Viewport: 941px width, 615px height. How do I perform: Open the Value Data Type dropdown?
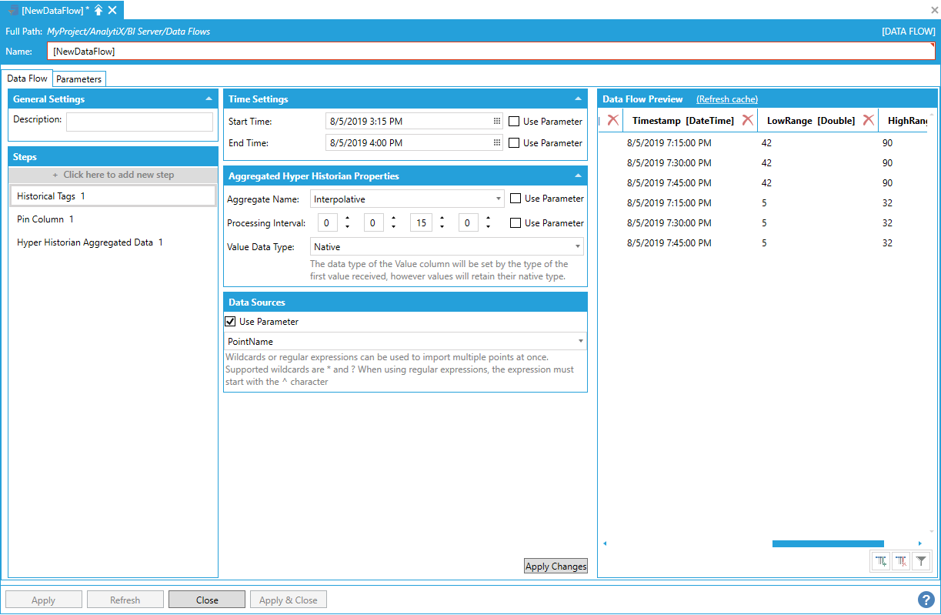pyautogui.click(x=577, y=247)
